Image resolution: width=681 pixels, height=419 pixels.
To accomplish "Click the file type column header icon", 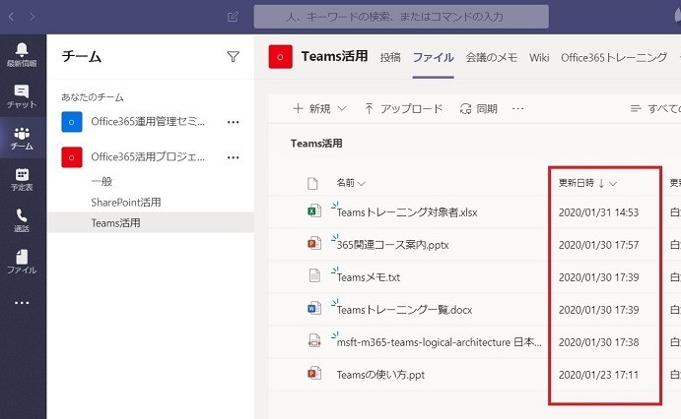I will coord(312,183).
